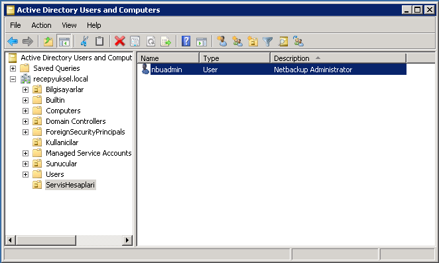Click the Copy clipboard icon
Image resolution: width=439 pixels, height=263 pixels.
[x=99, y=42]
